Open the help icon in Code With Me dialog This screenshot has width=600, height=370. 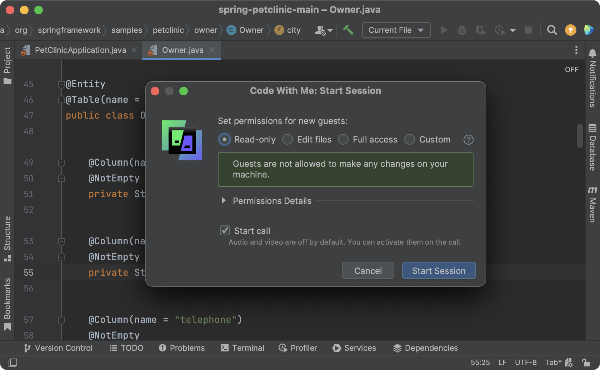(468, 140)
